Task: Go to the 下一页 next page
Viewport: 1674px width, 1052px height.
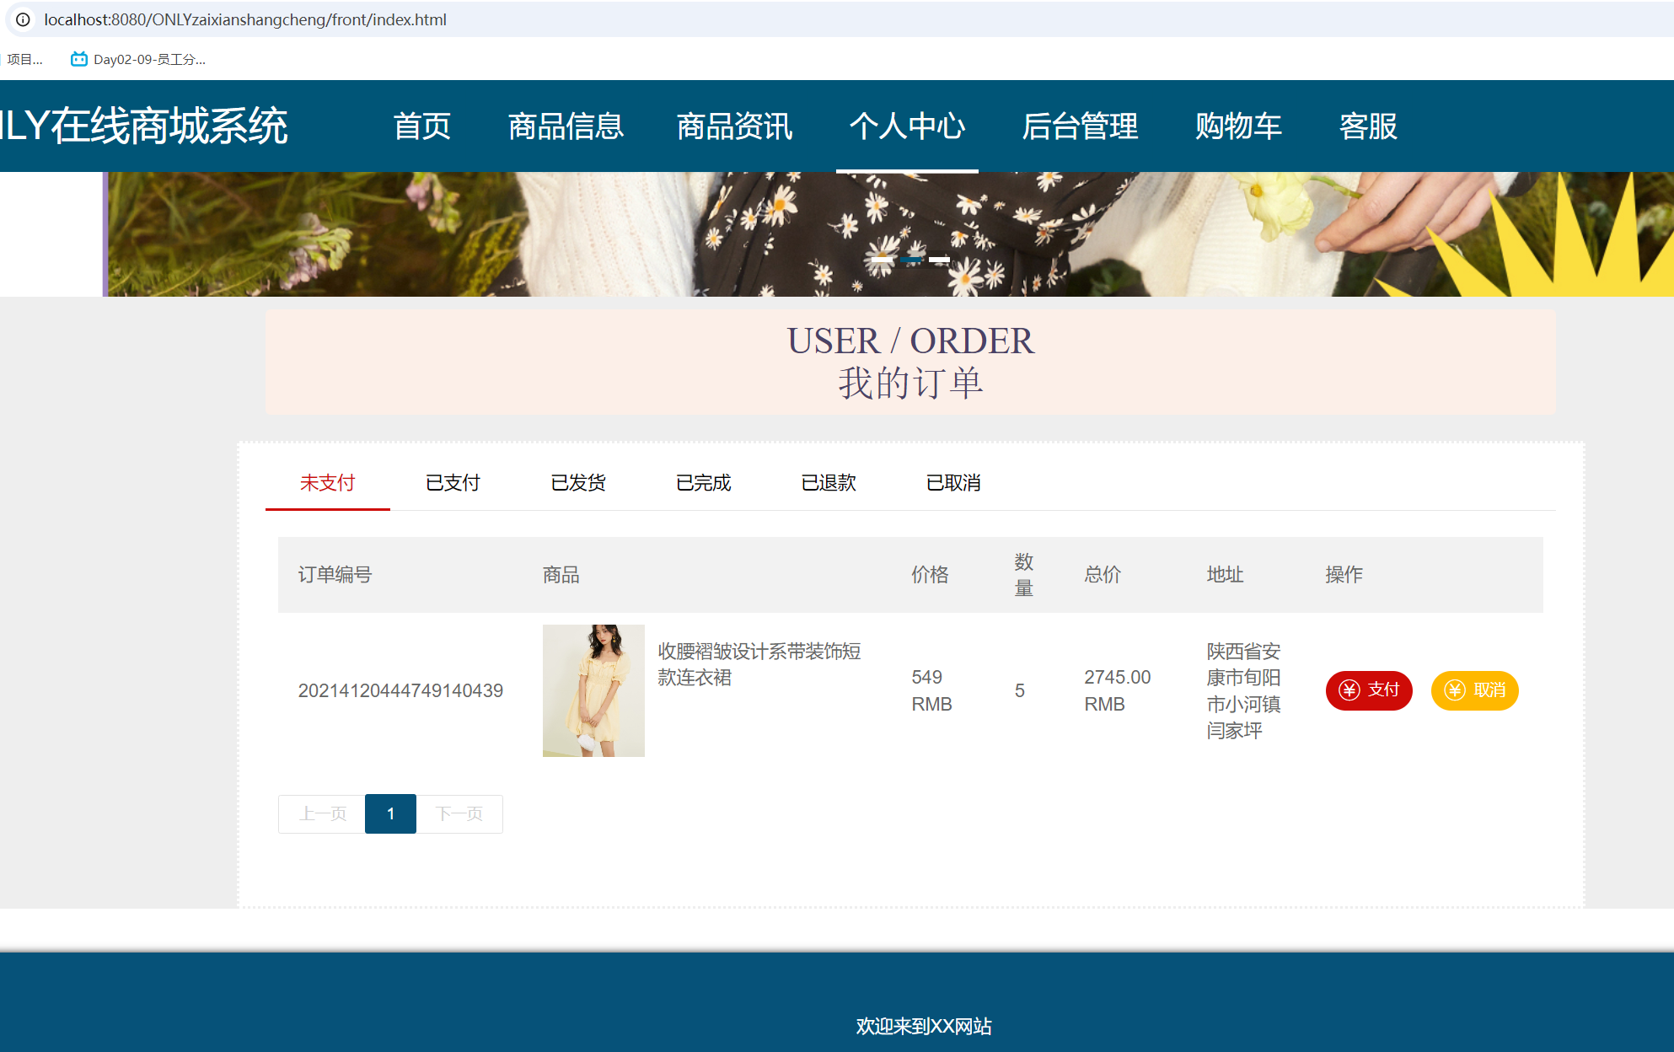Action: (x=460, y=813)
